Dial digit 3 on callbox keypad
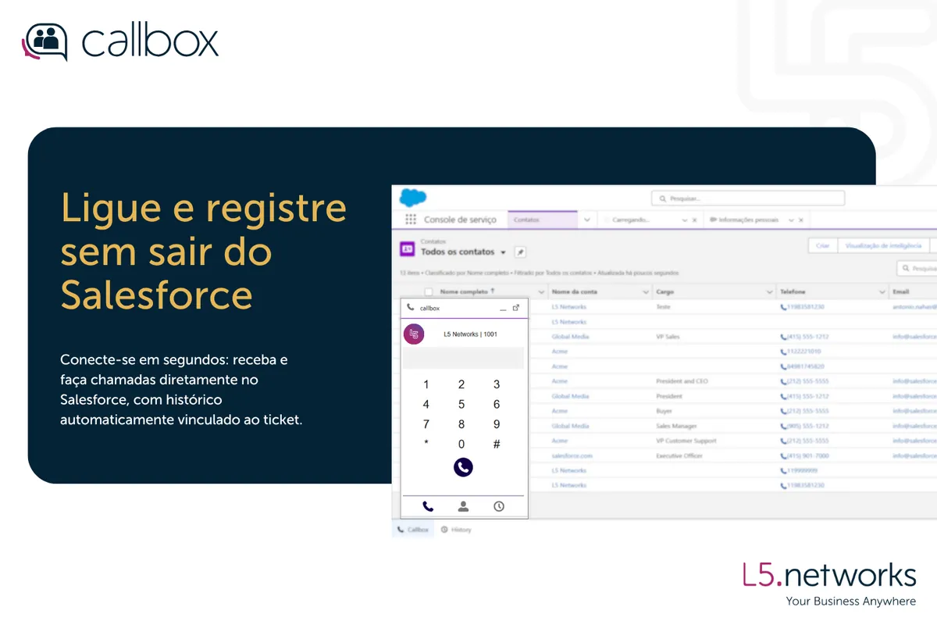The height and width of the screenshot is (625, 937). point(497,384)
